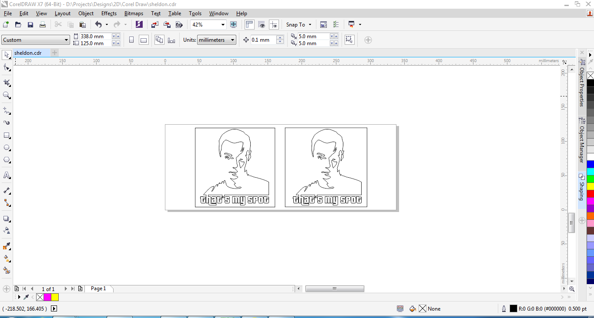Screen dimensions: 594x318
Task: Set page to Portrait orientation
Action: (x=131, y=40)
